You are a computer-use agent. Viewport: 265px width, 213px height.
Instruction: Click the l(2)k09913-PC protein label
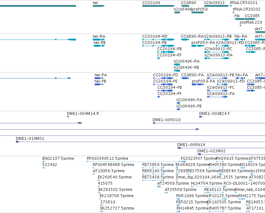tap(221, 88)
